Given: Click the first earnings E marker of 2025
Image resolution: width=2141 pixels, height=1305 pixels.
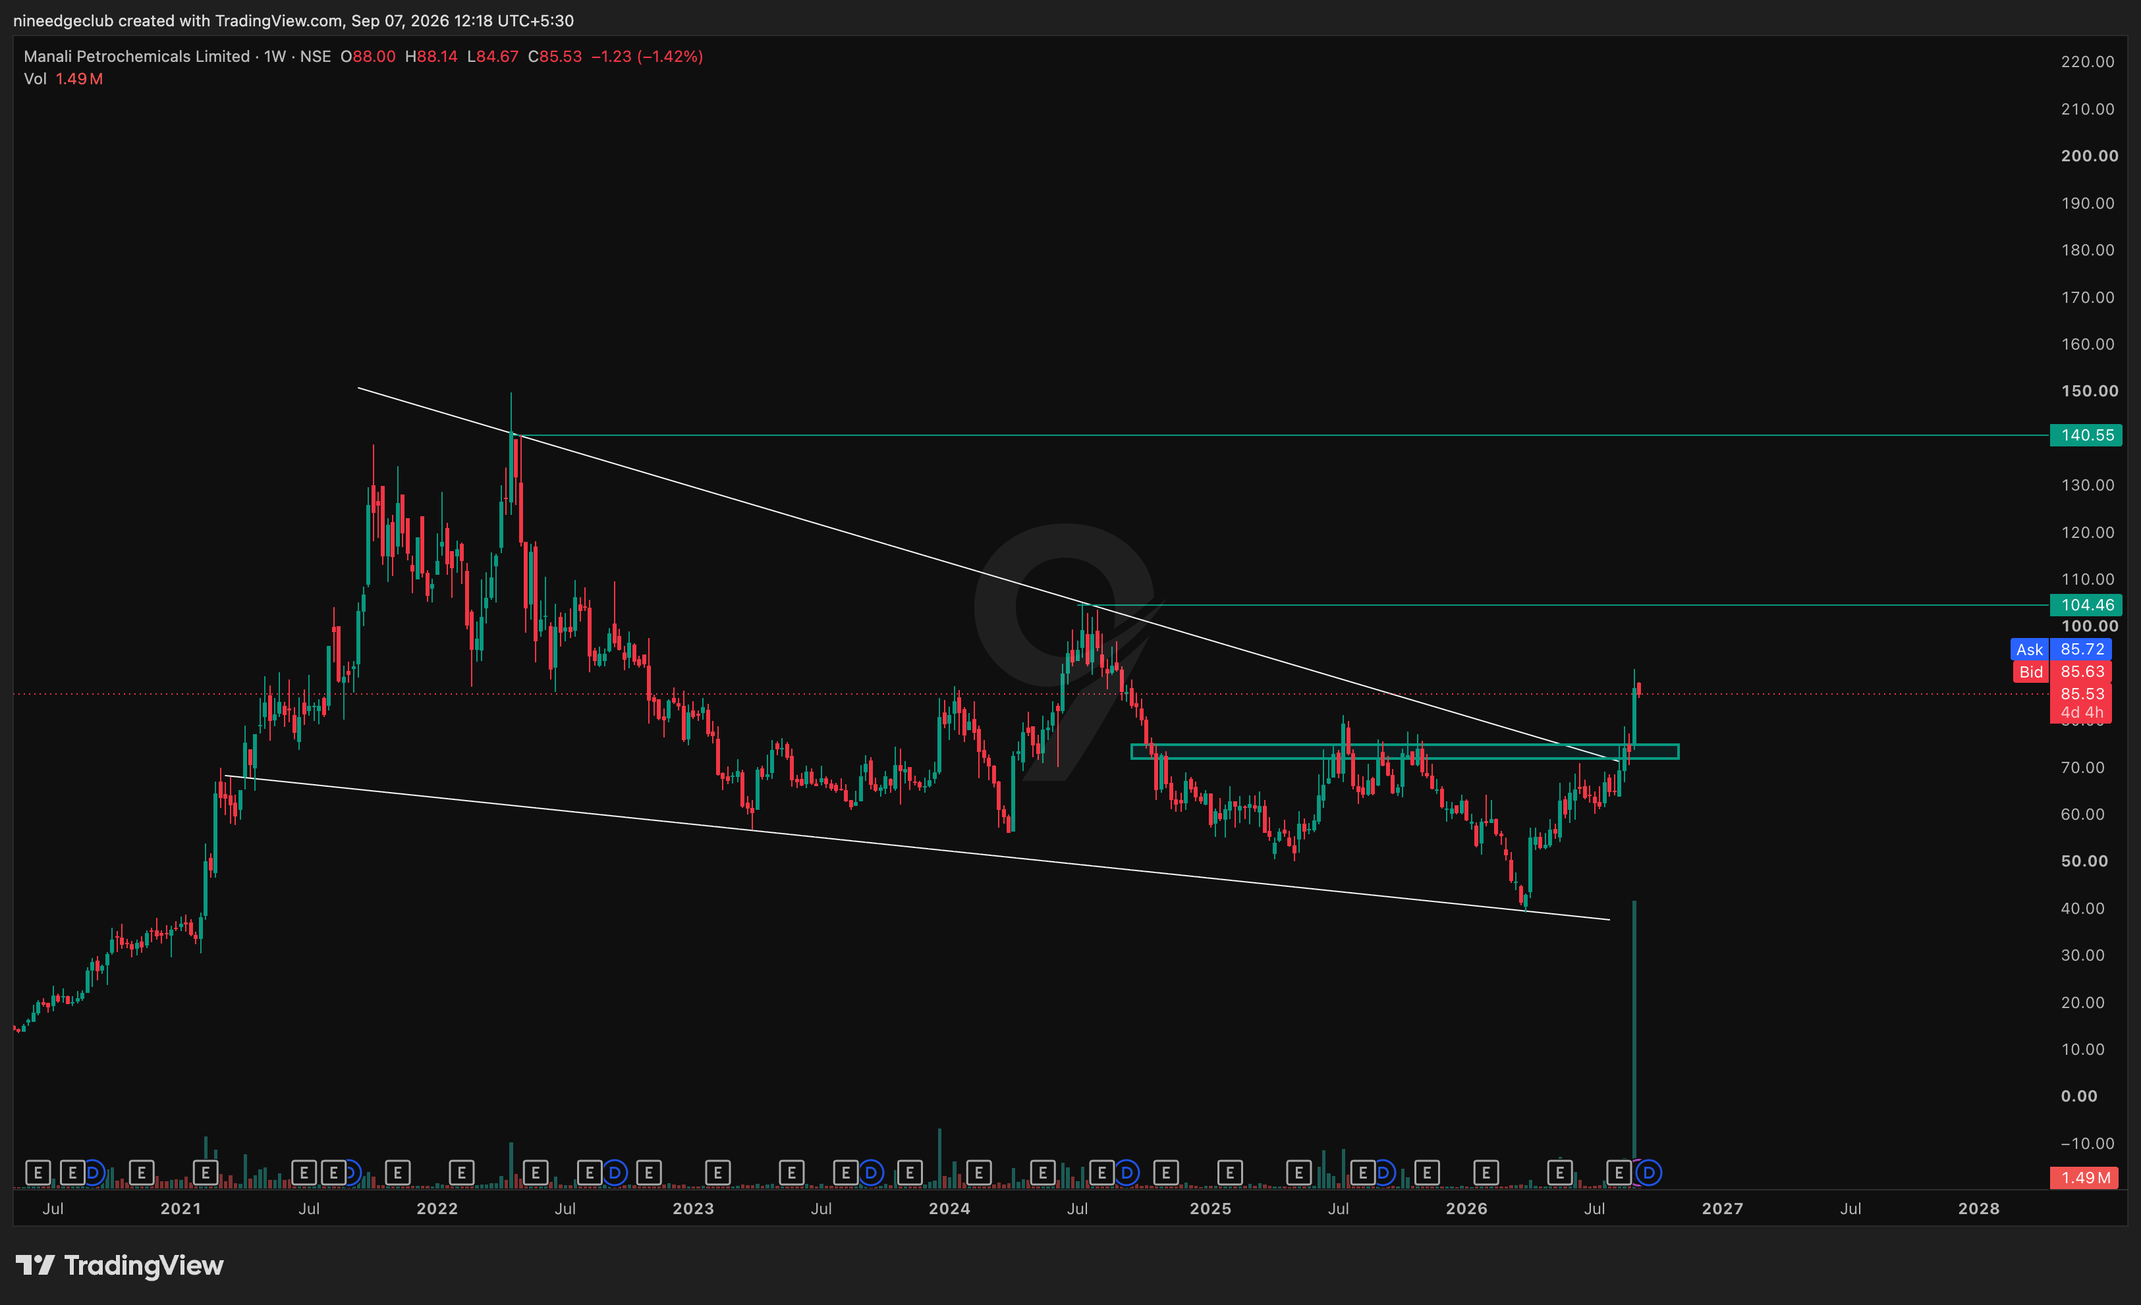Looking at the screenshot, I should pyautogui.click(x=1229, y=1173).
